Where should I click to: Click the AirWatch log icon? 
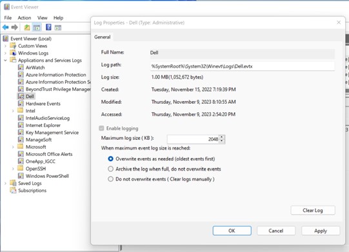21,68
